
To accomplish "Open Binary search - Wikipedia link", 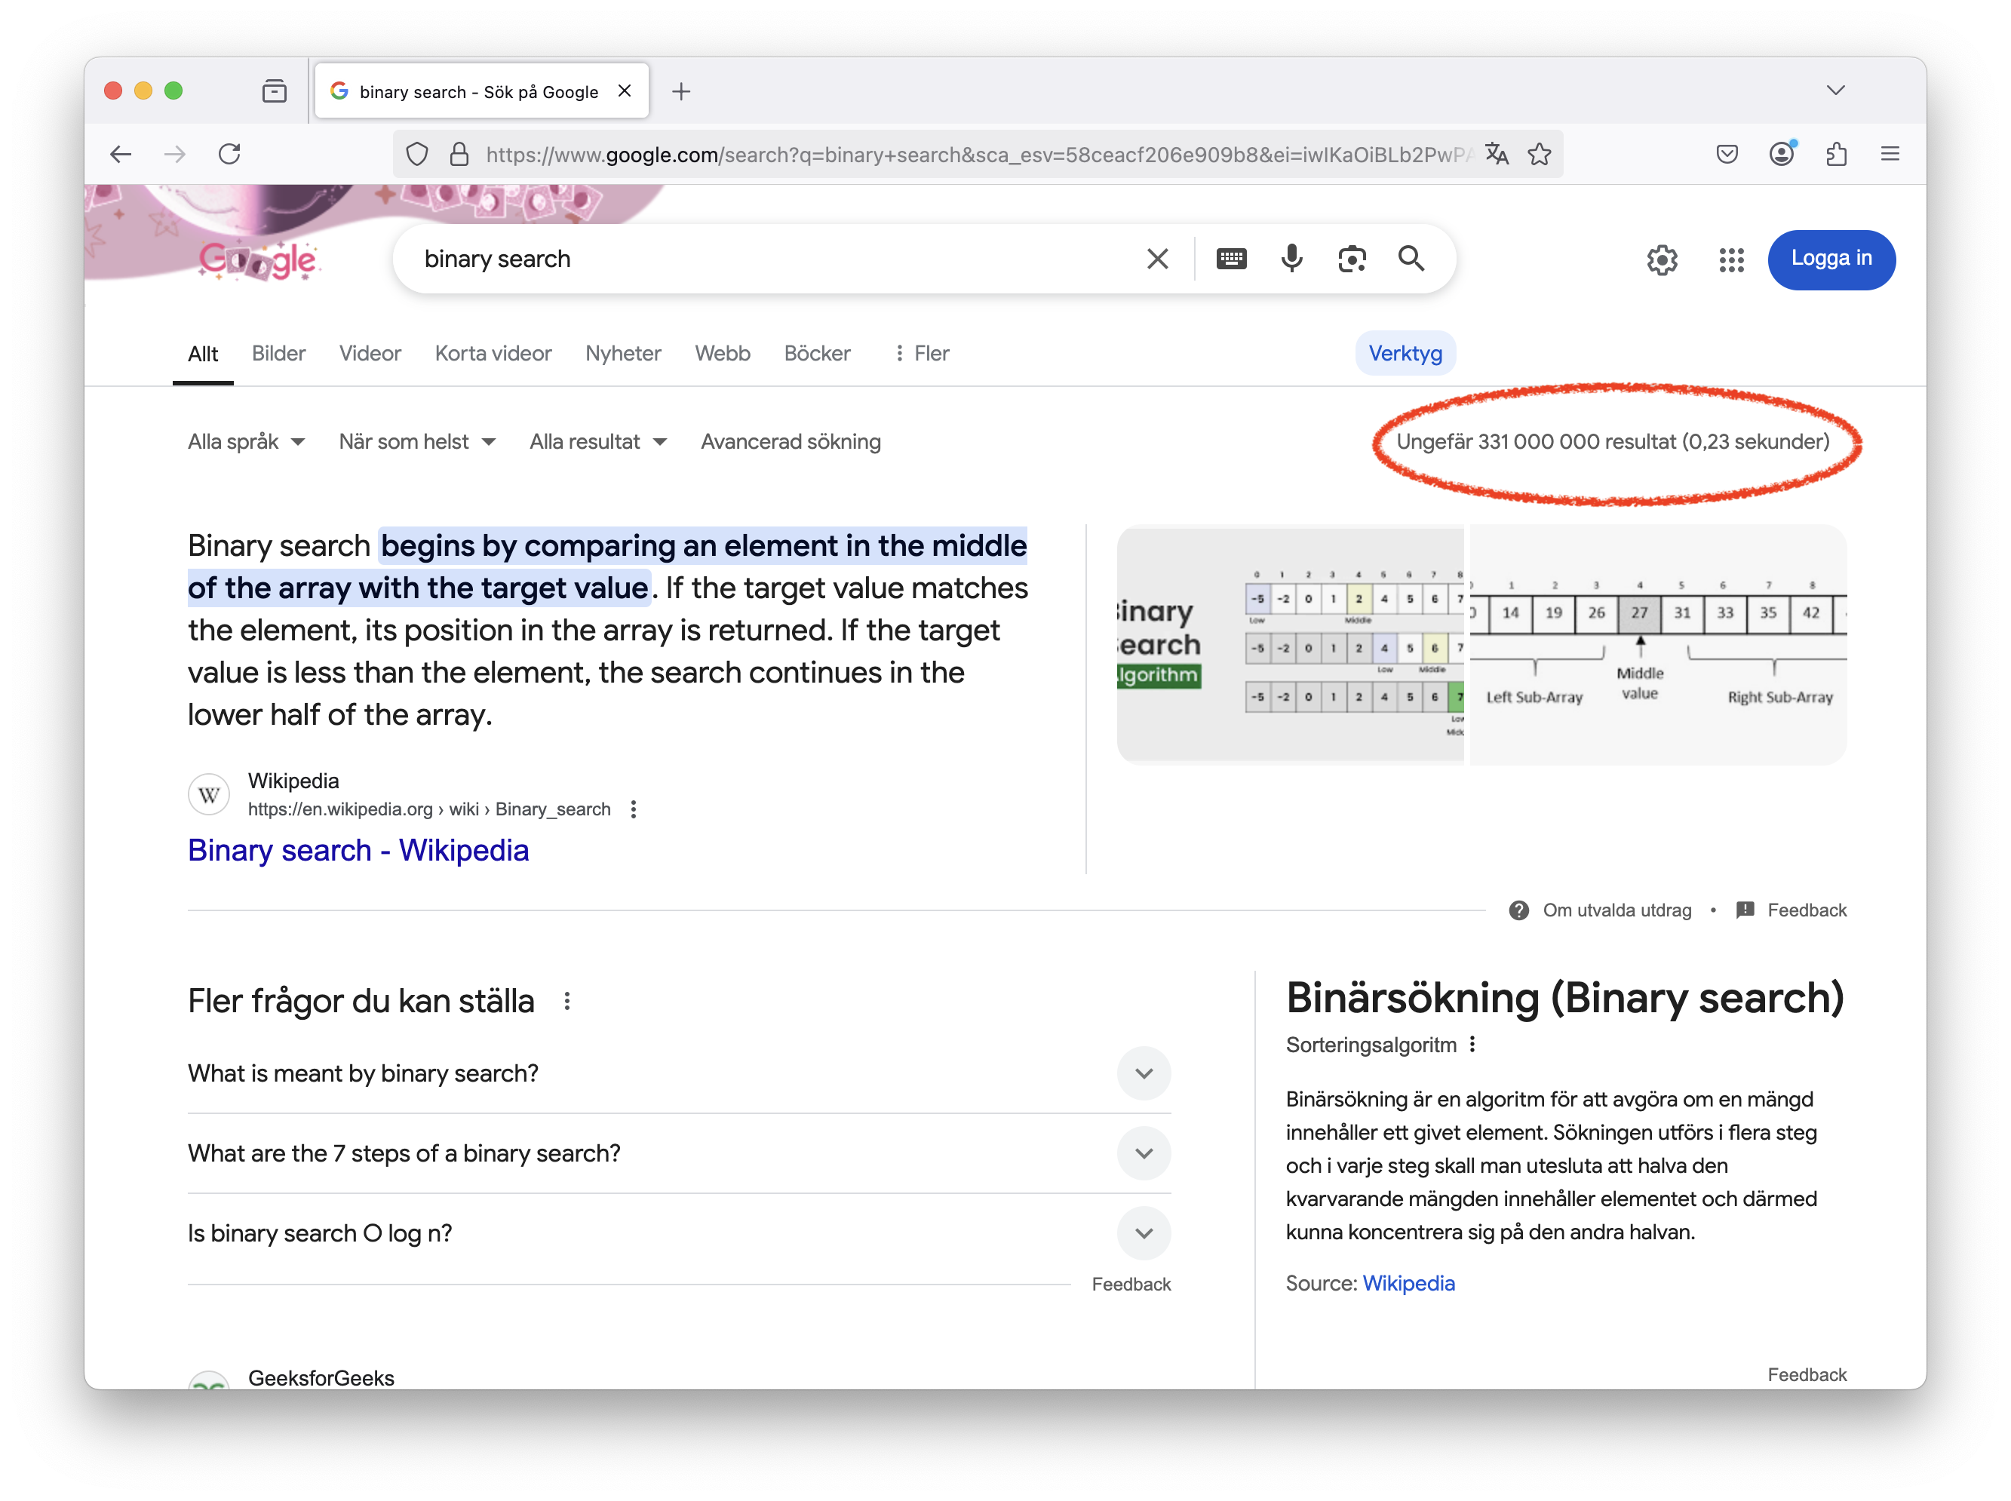I will (358, 849).
